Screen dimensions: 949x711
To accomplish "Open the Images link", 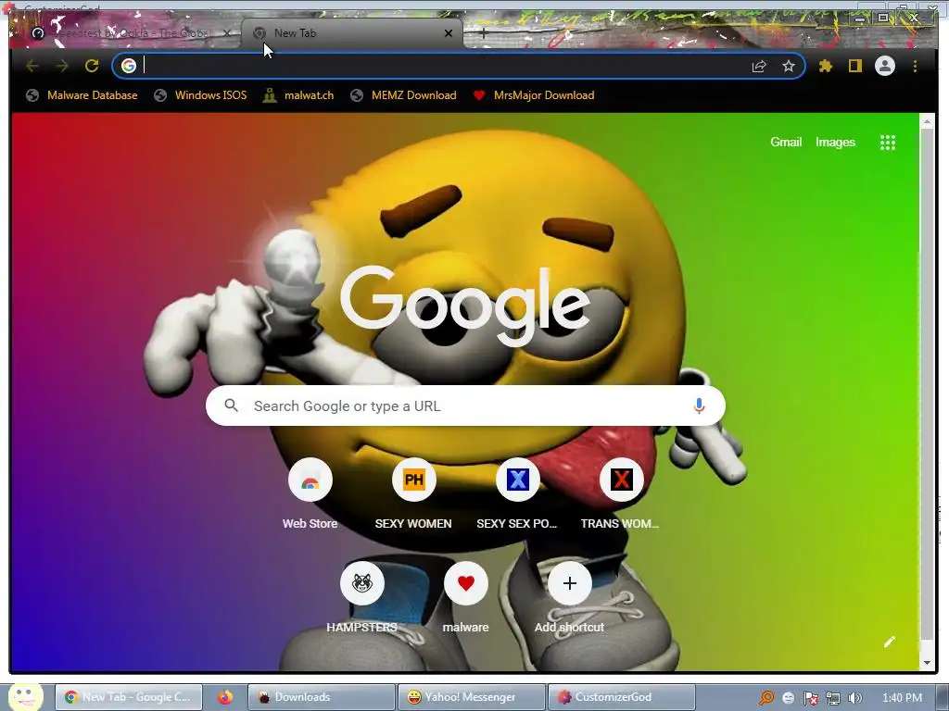I will pyautogui.click(x=835, y=142).
